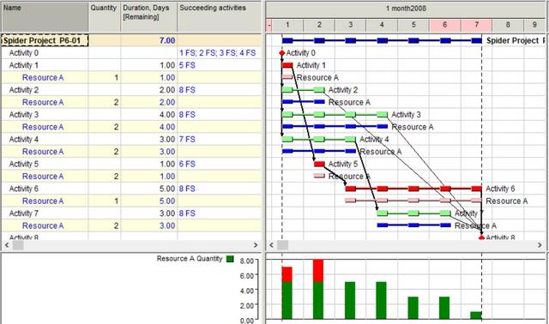Screen dimensions: 549x324
Task: Click the red Activity 6 Gantt bar
Action: pyautogui.click(x=413, y=189)
